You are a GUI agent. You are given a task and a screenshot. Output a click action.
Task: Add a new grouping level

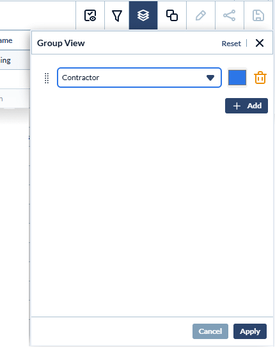coord(246,106)
